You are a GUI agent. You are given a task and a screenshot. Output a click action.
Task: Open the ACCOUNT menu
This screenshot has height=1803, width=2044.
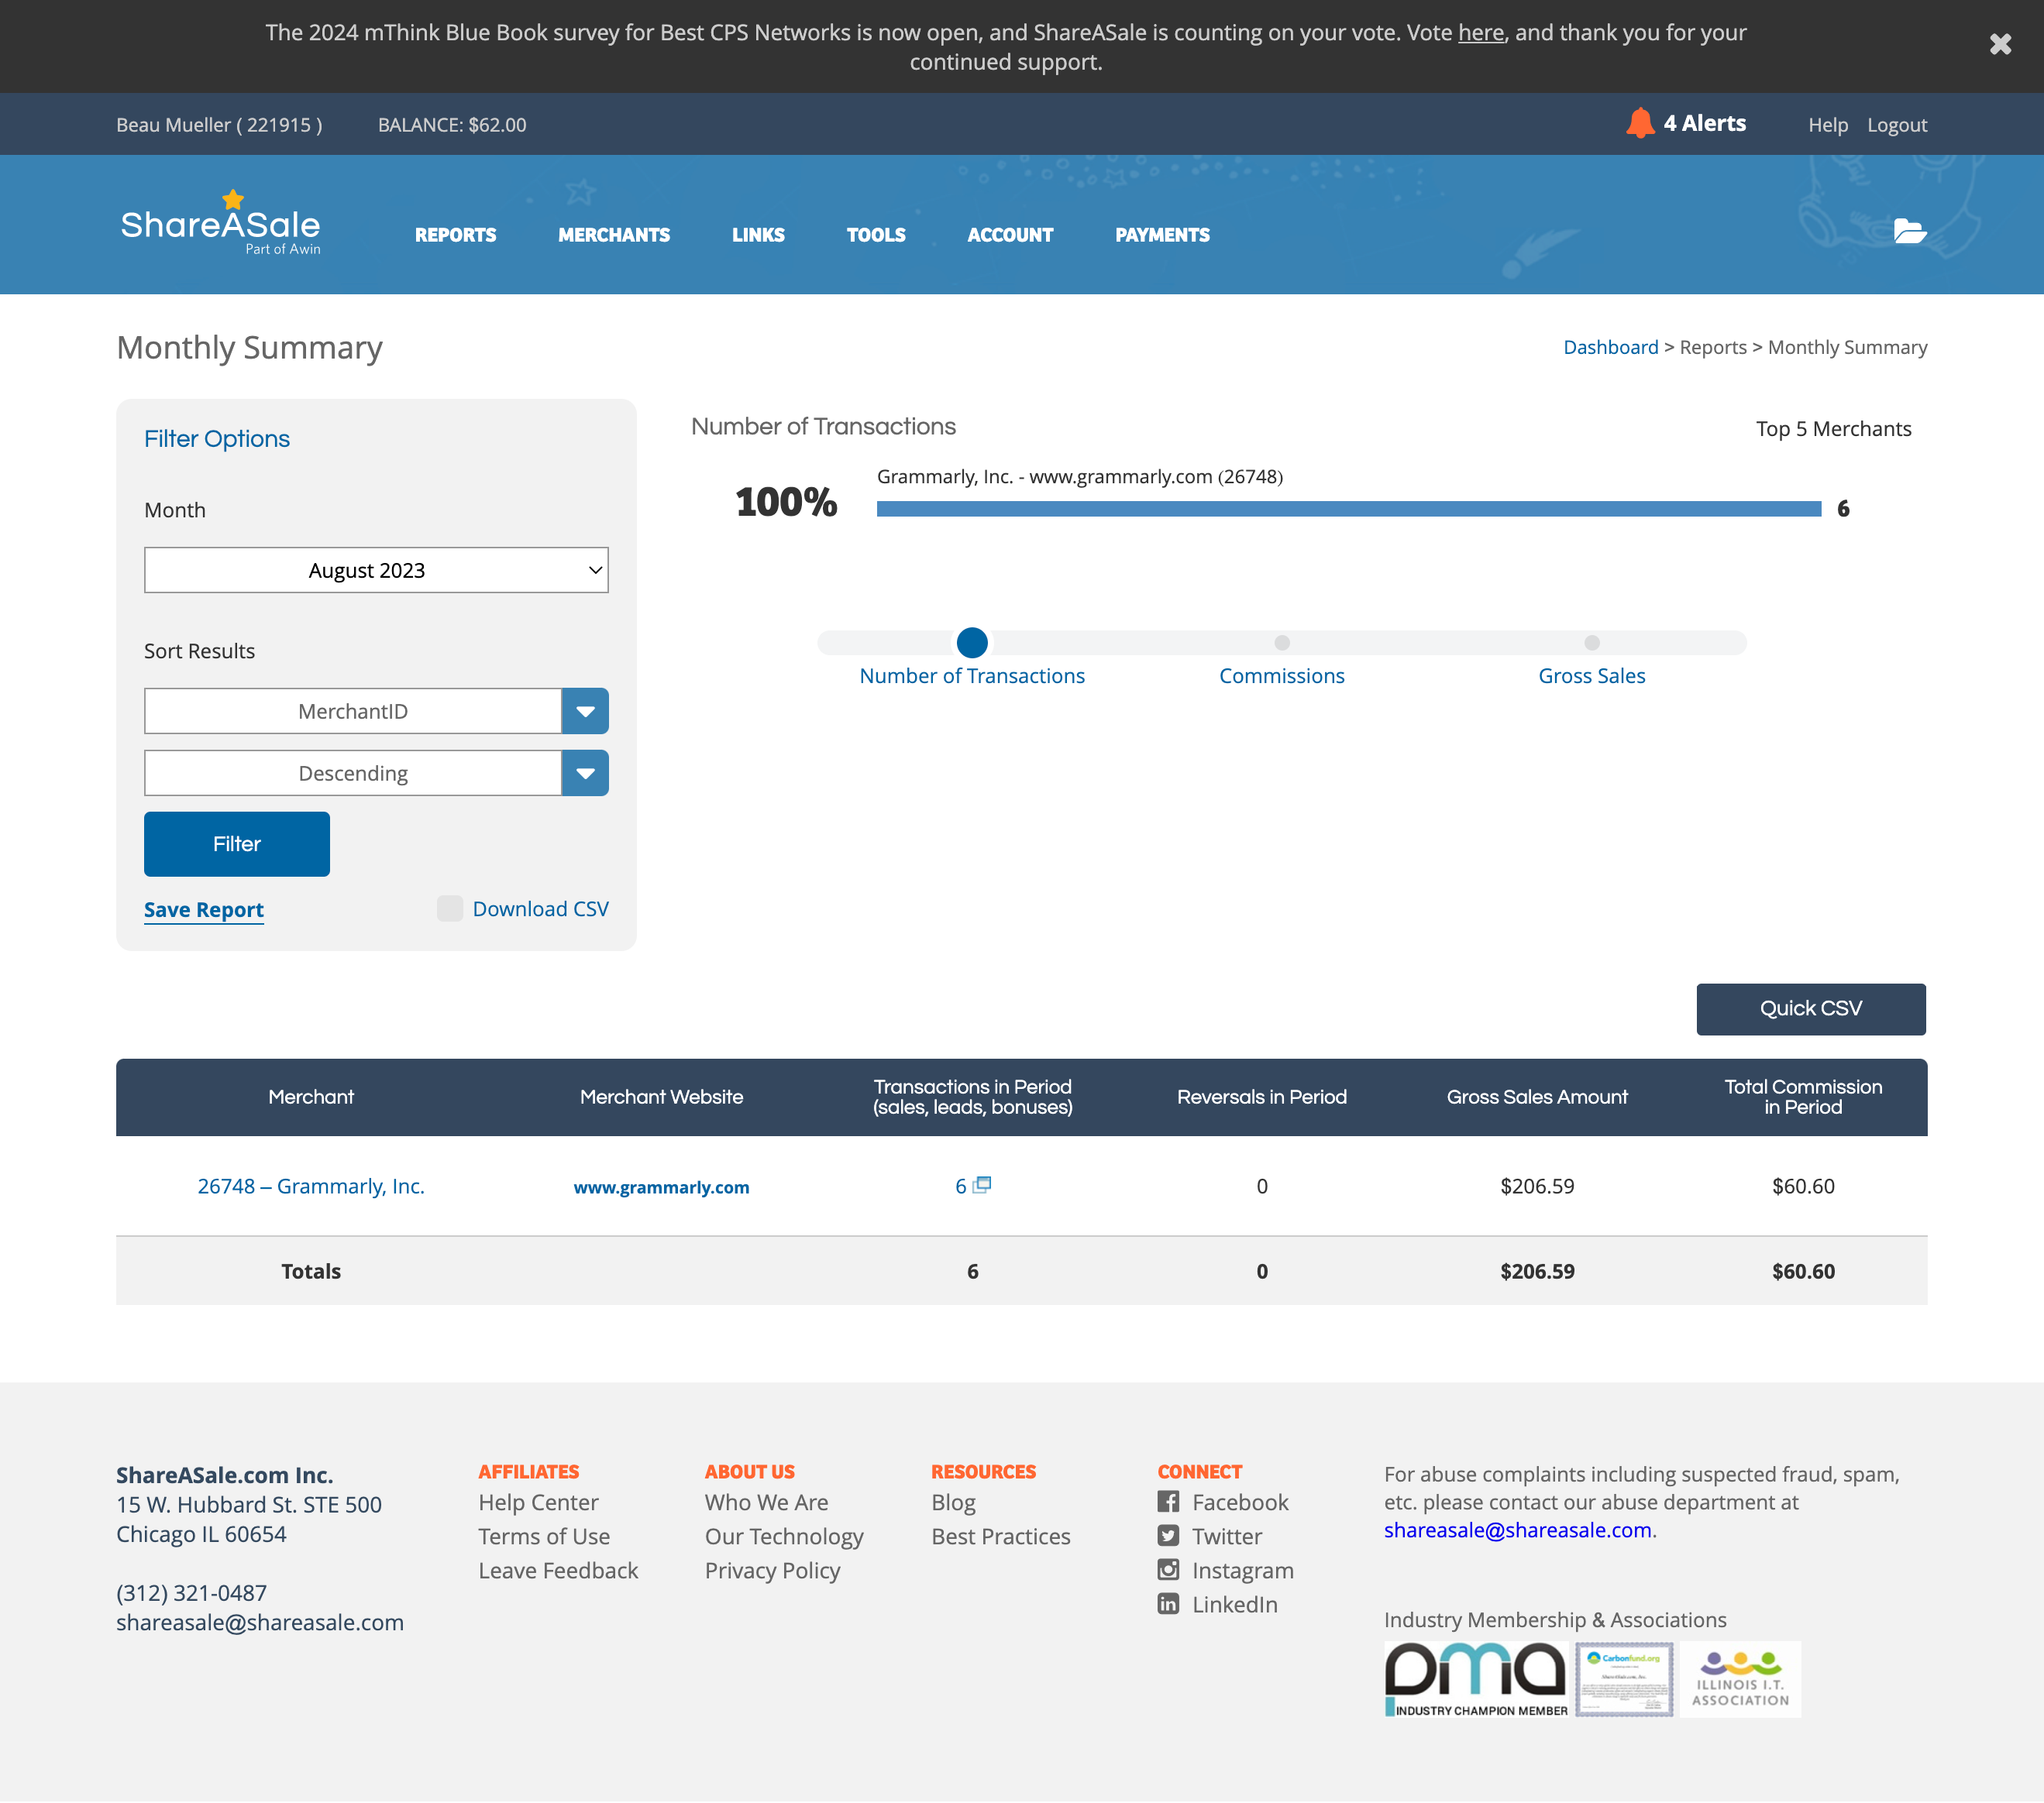point(1010,235)
